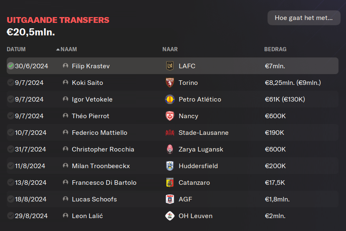The height and width of the screenshot is (231, 346).
Task: Open the OH Leuven club logo
Action: coord(170,216)
